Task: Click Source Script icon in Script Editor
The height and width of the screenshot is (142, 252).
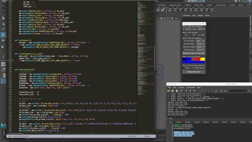Action: [x=172, y=91]
